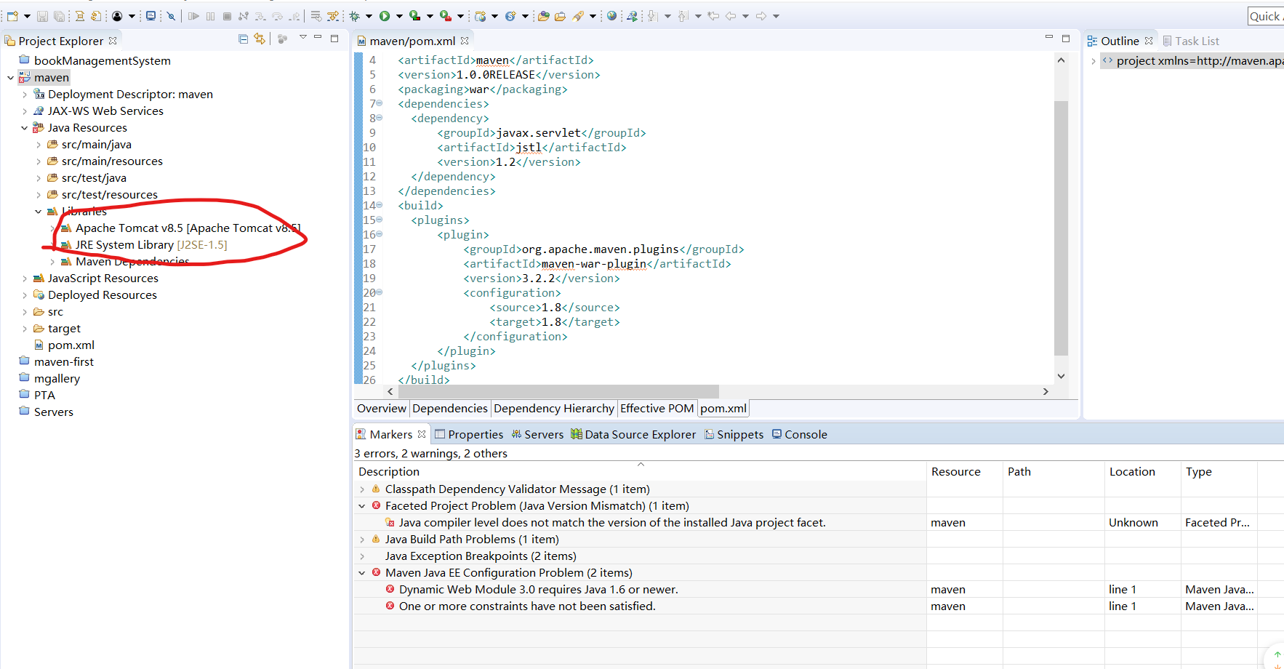Viewport: 1284px width, 669px height.
Task: Open the Task List view tab
Action: (1191, 41)
